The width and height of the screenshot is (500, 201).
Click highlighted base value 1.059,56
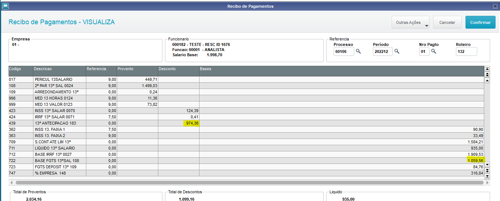pos(475,161)
